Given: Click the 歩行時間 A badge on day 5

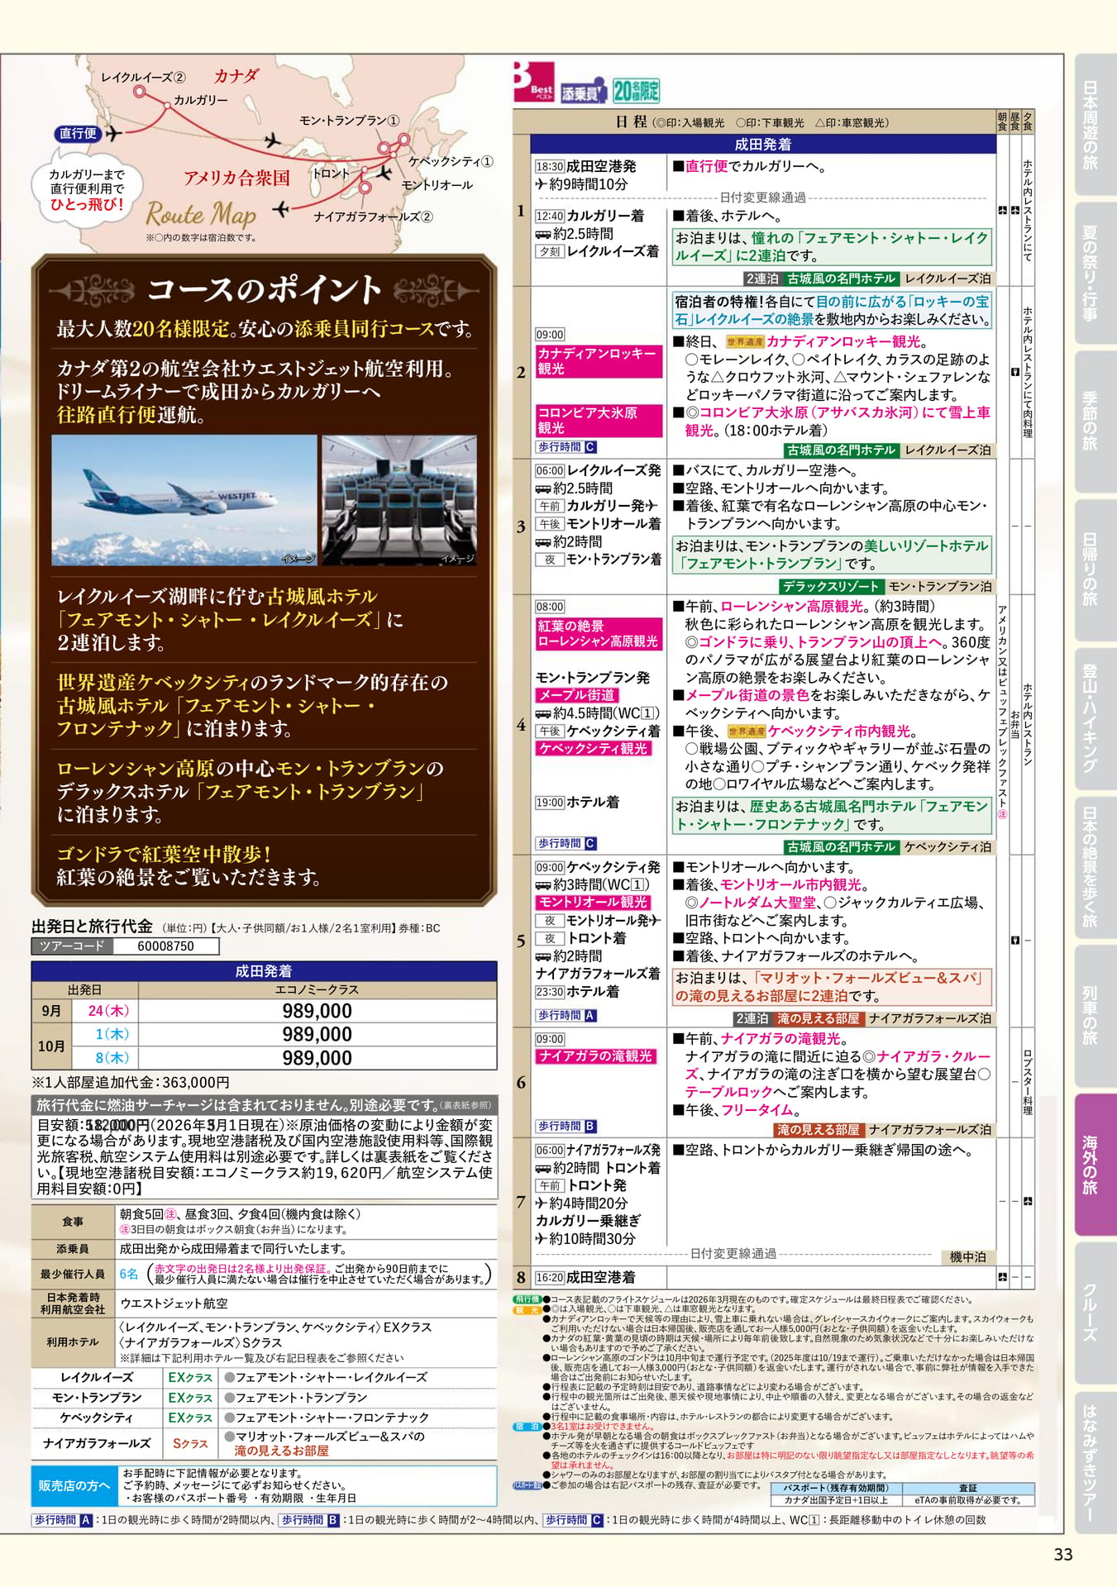Looking at the screenshot, I should coord(566,1016).
